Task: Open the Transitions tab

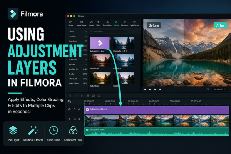Action: point(107,23)
